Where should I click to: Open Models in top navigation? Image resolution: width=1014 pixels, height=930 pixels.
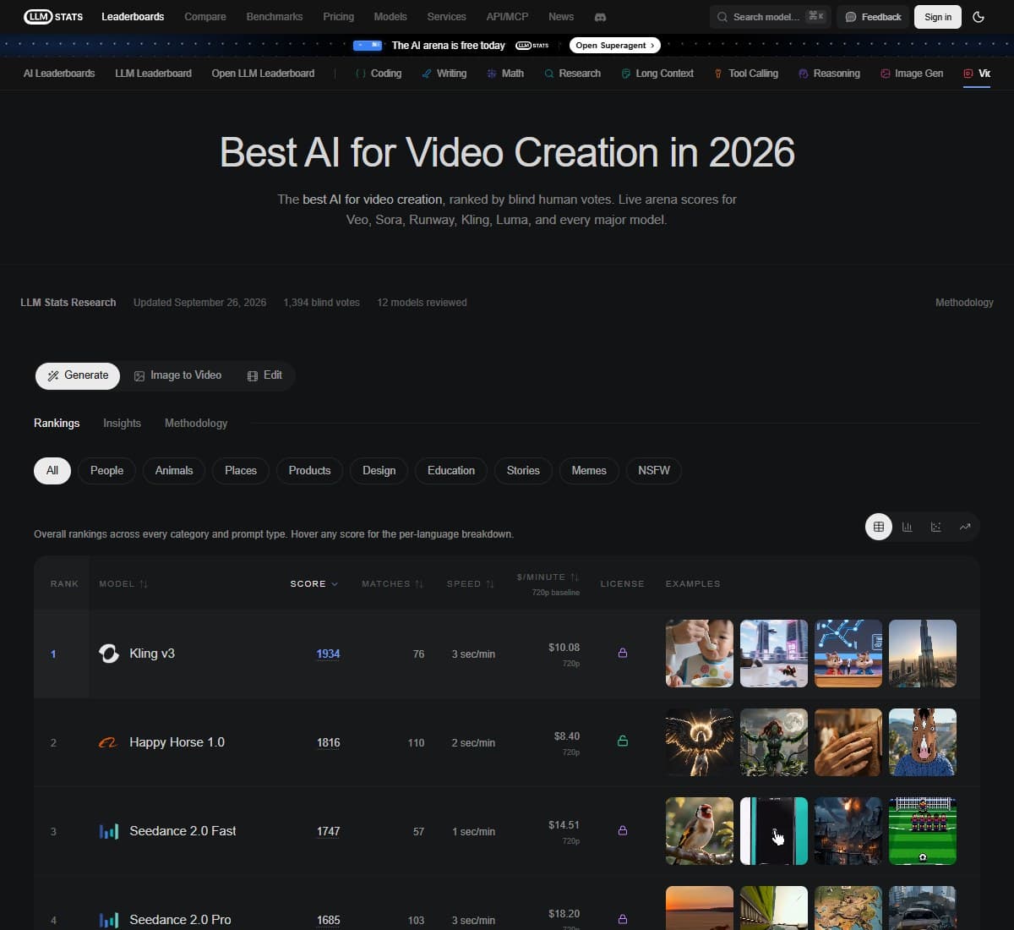(x=390, y=17)
